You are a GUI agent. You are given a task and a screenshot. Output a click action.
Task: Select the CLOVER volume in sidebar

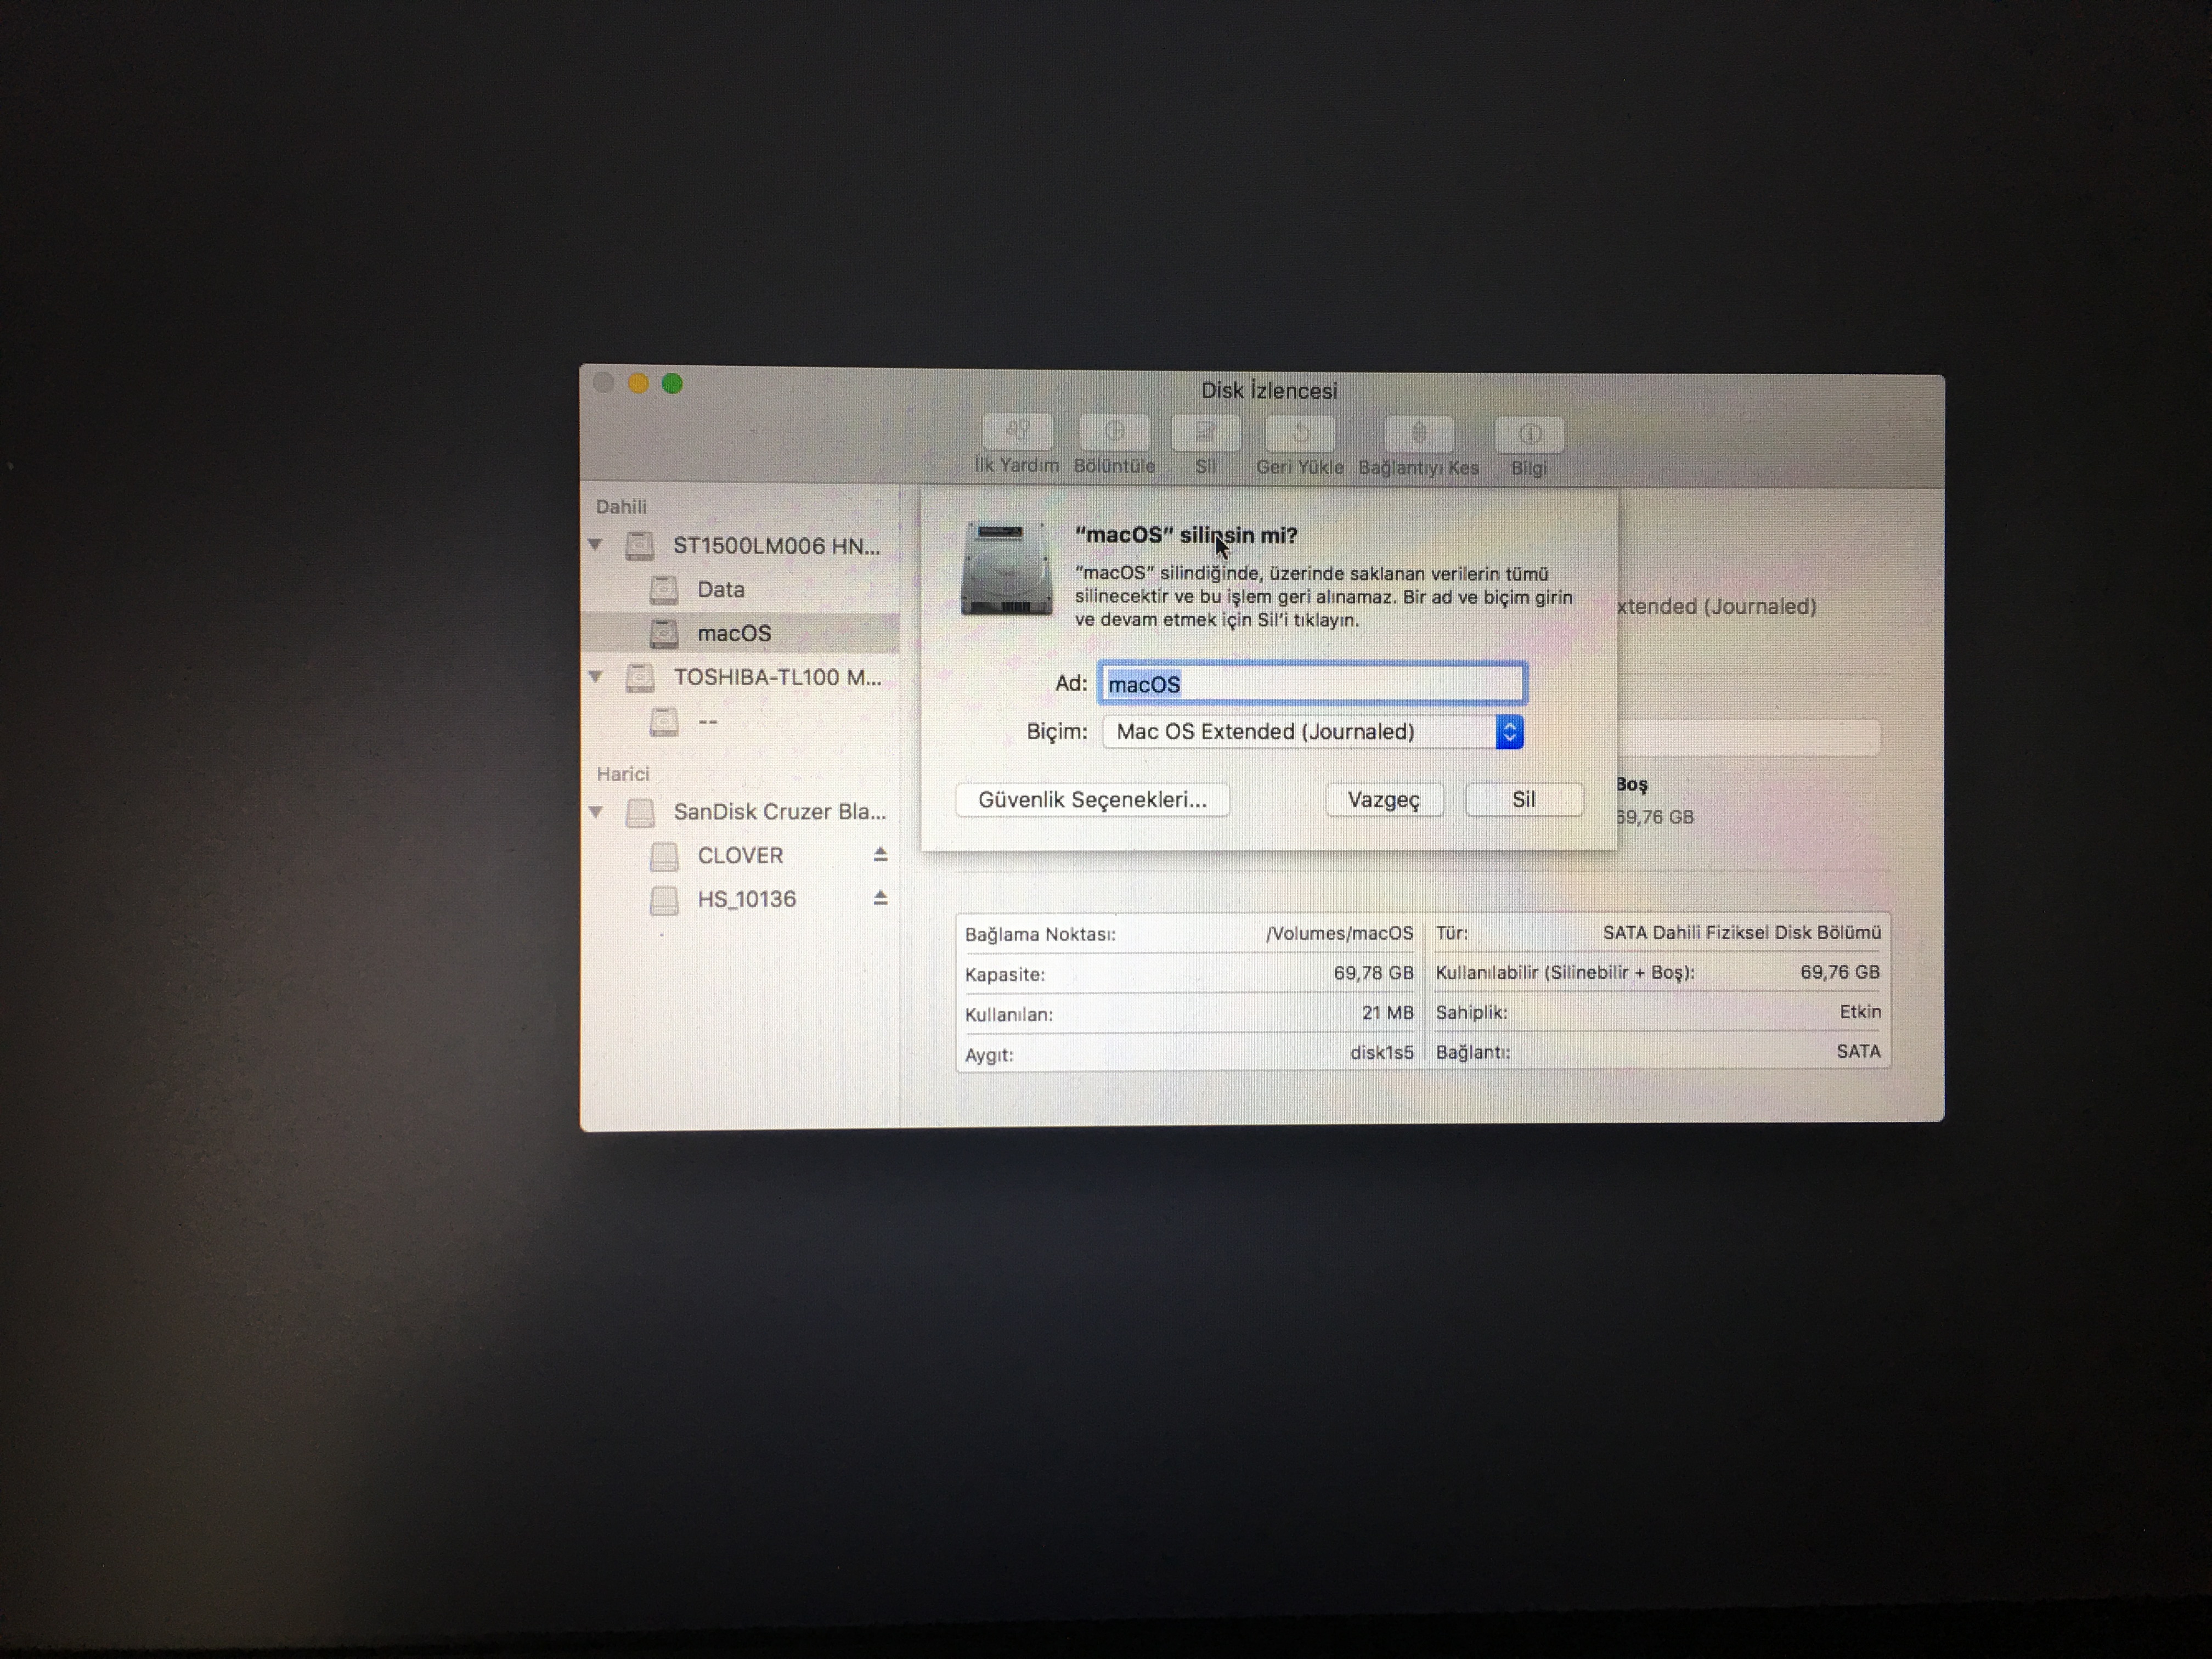[x=740, y=855]
